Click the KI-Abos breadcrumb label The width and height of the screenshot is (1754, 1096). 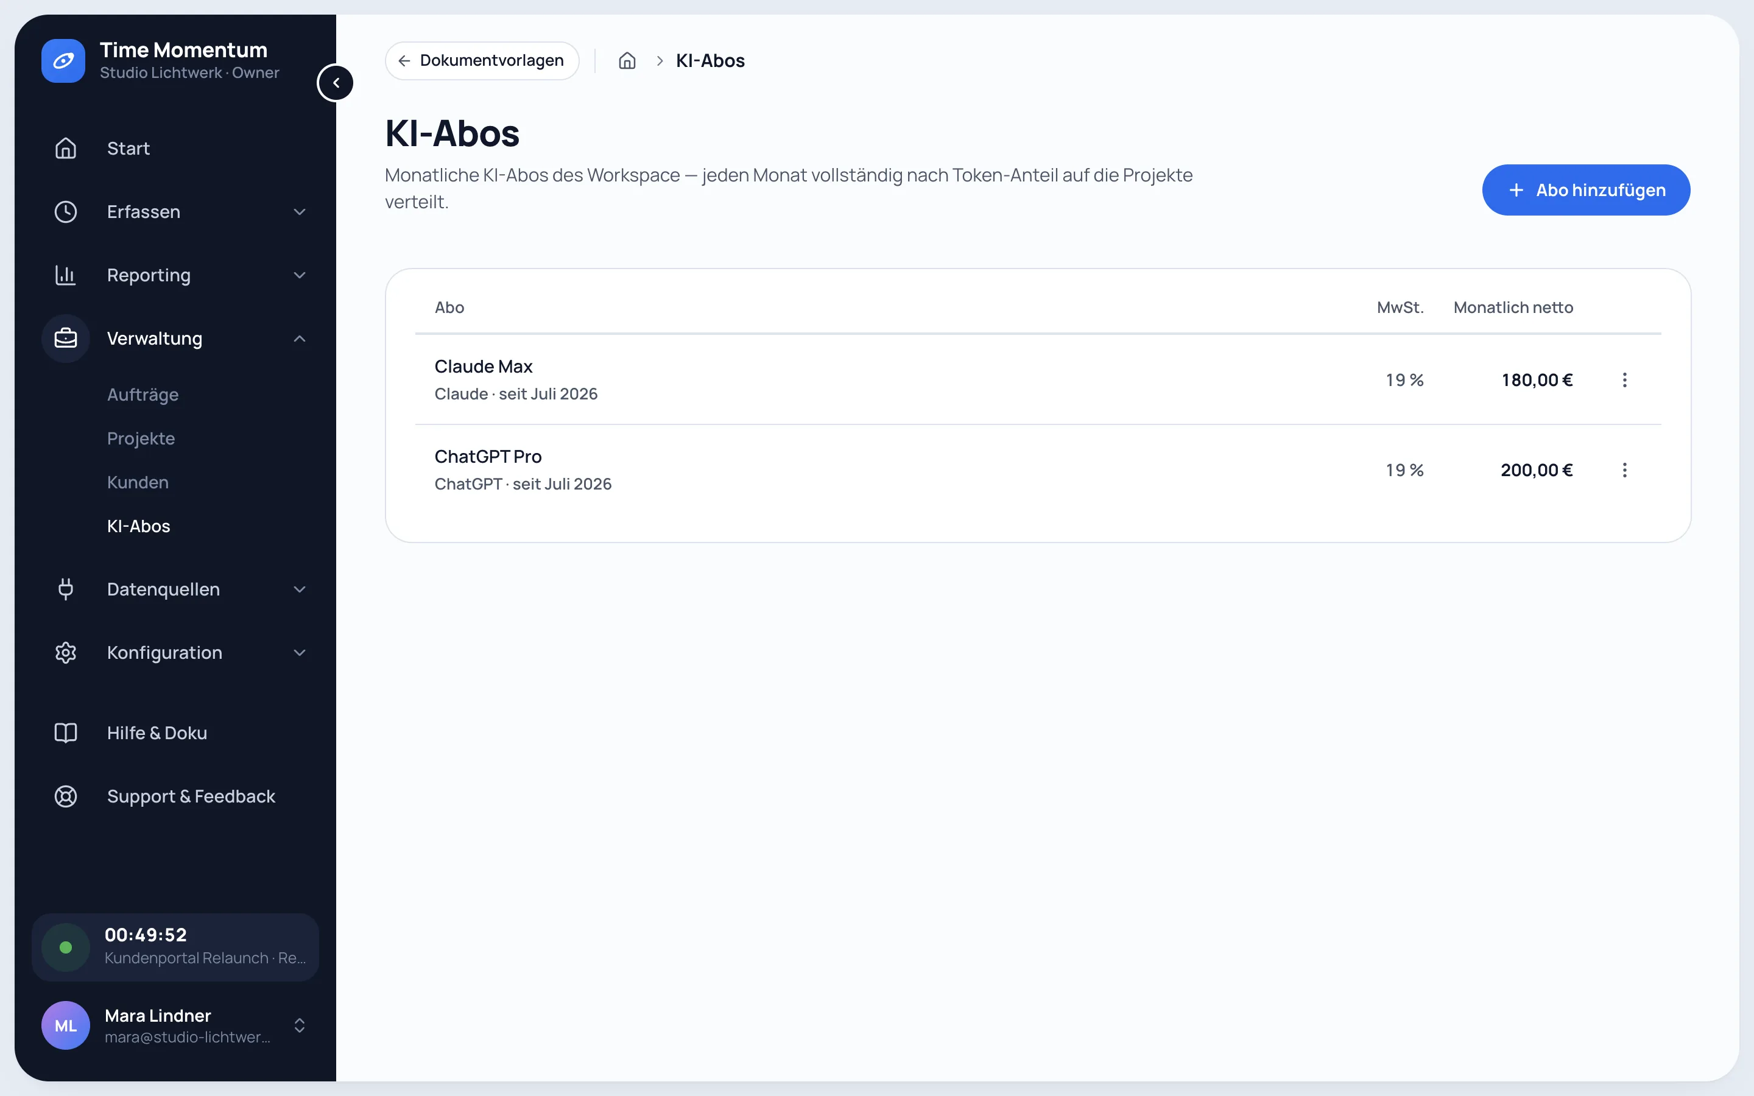click(x=710, y=61)
